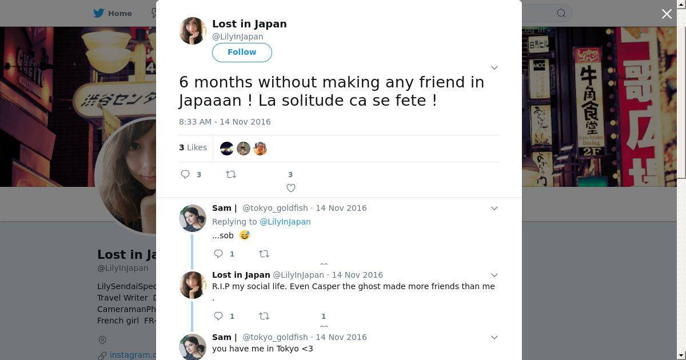686x360 pixels.
Task: Retweet Sam's '...sob' reply
Action: (264, 254)
